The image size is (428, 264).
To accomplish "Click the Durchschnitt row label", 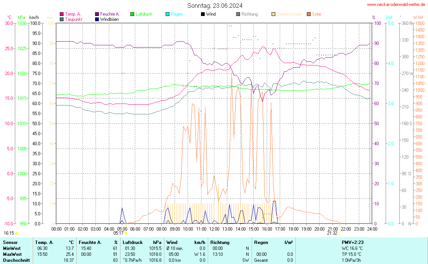I will [16, 260].
